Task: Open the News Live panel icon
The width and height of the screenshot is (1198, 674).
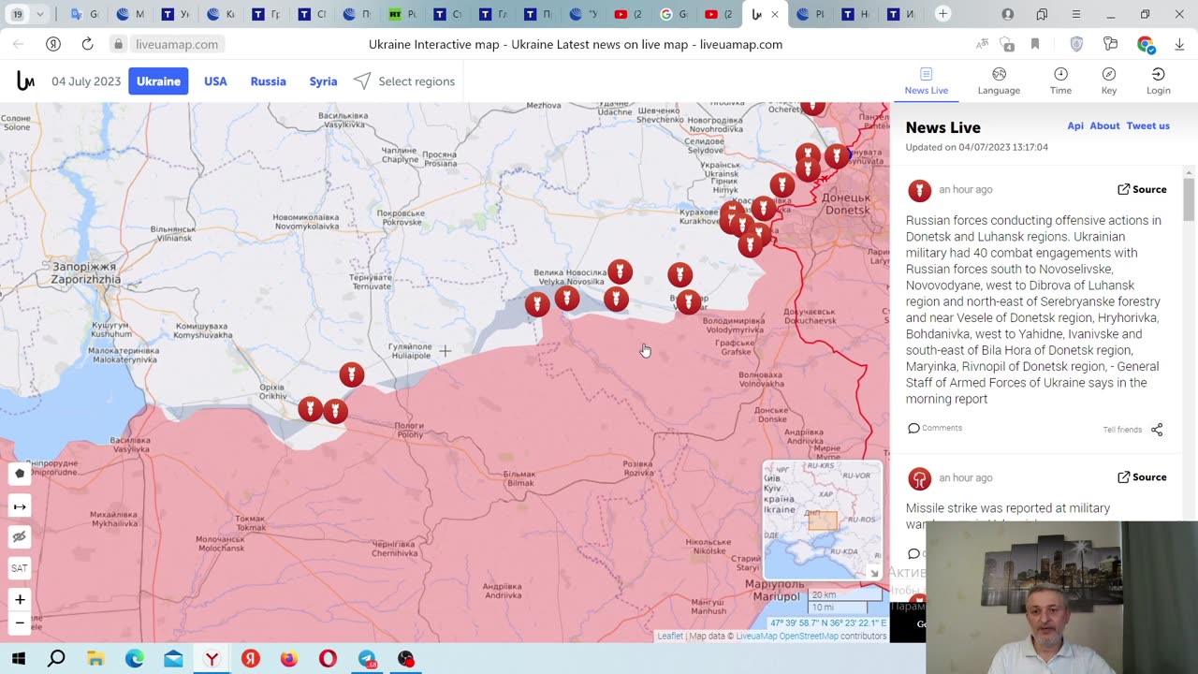Action: coord(926,74)
